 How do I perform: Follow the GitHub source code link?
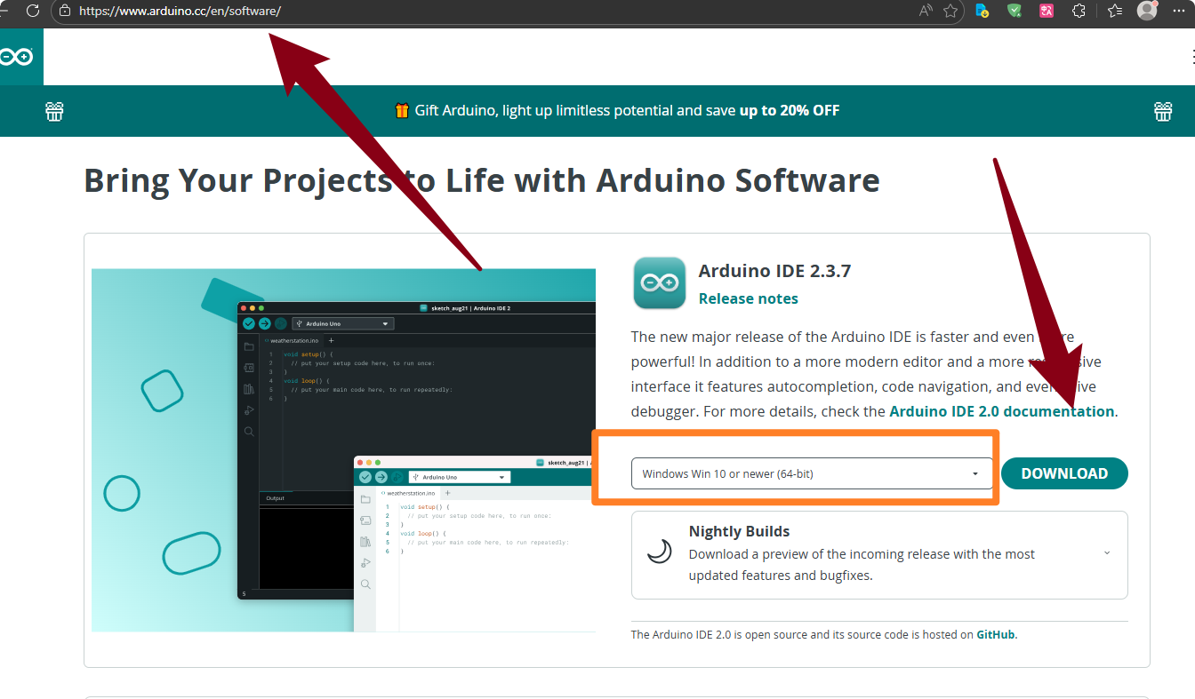pyautogui.click(x=996, y=634)
